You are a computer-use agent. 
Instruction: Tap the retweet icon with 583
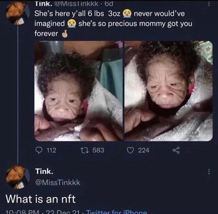(85, 150)
